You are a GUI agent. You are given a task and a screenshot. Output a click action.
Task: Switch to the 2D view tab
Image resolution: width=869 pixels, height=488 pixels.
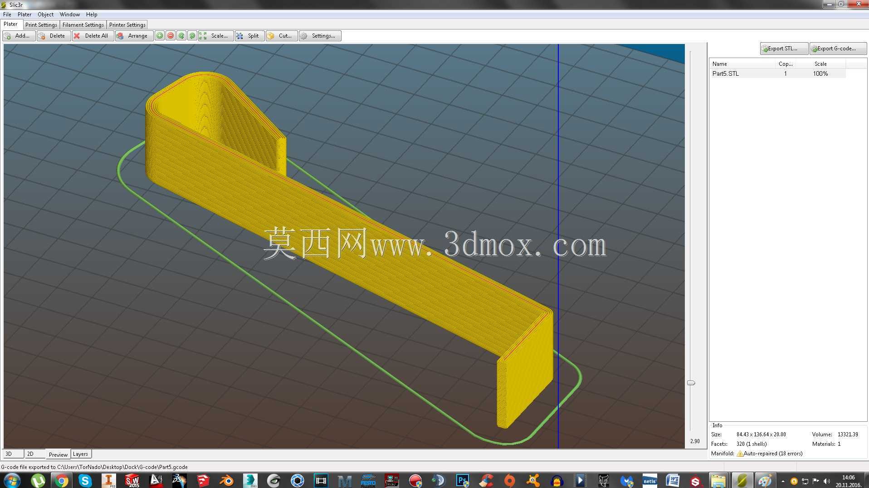click(x=35, y=454)
